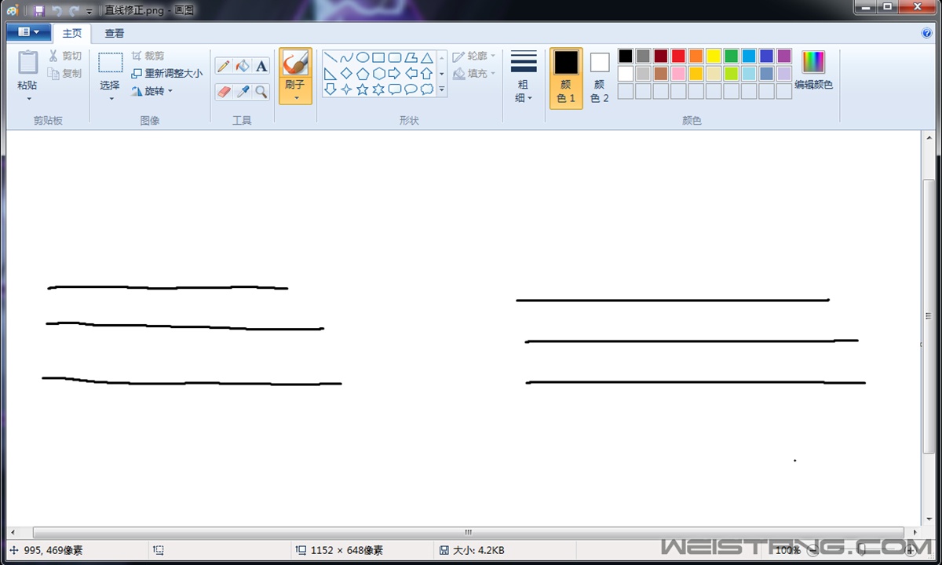Screen dimensions: 942x565
Task: Open 编辑颜色 (Edit colors) dialog
Action: (x=813, y=71)
